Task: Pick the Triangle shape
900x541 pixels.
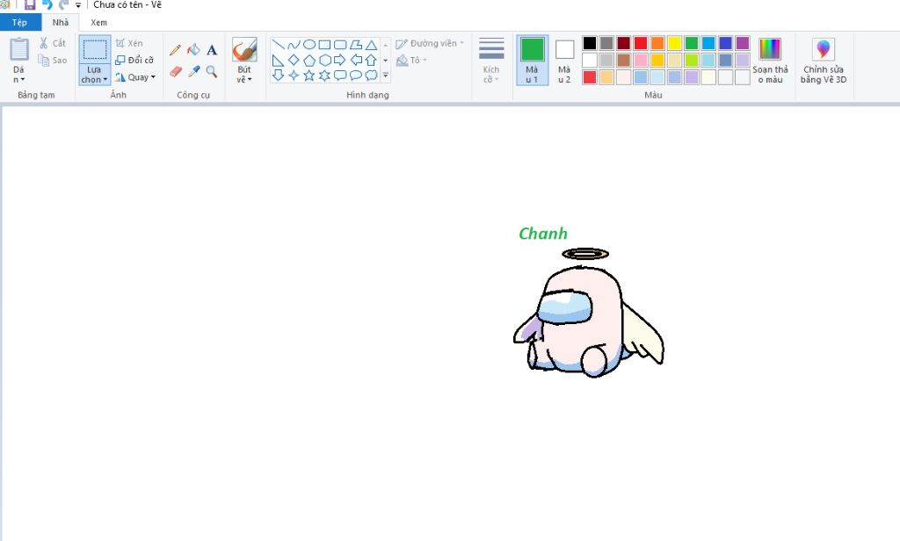Action: (372, 45)
